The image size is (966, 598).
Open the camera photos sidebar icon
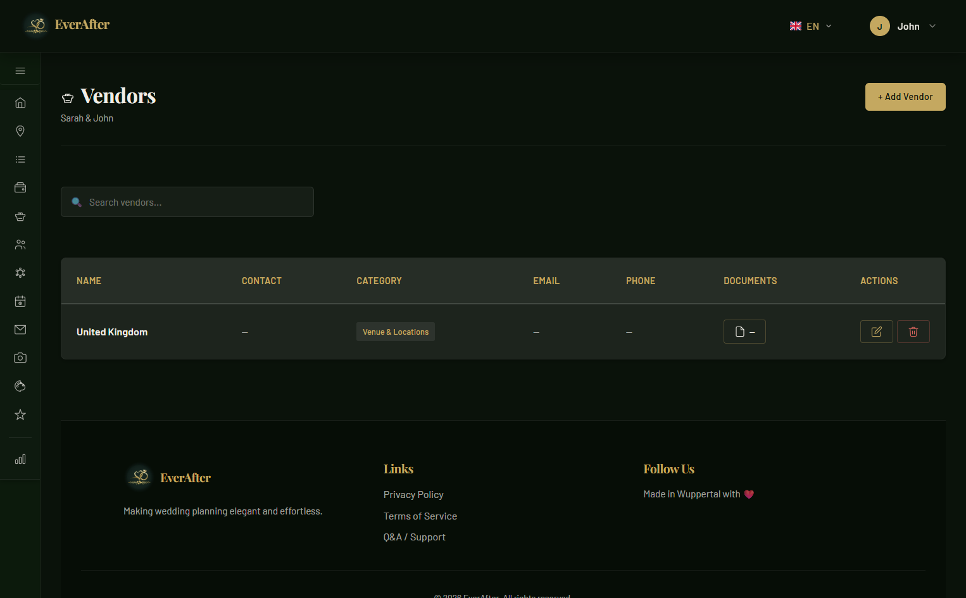point(20,358)
